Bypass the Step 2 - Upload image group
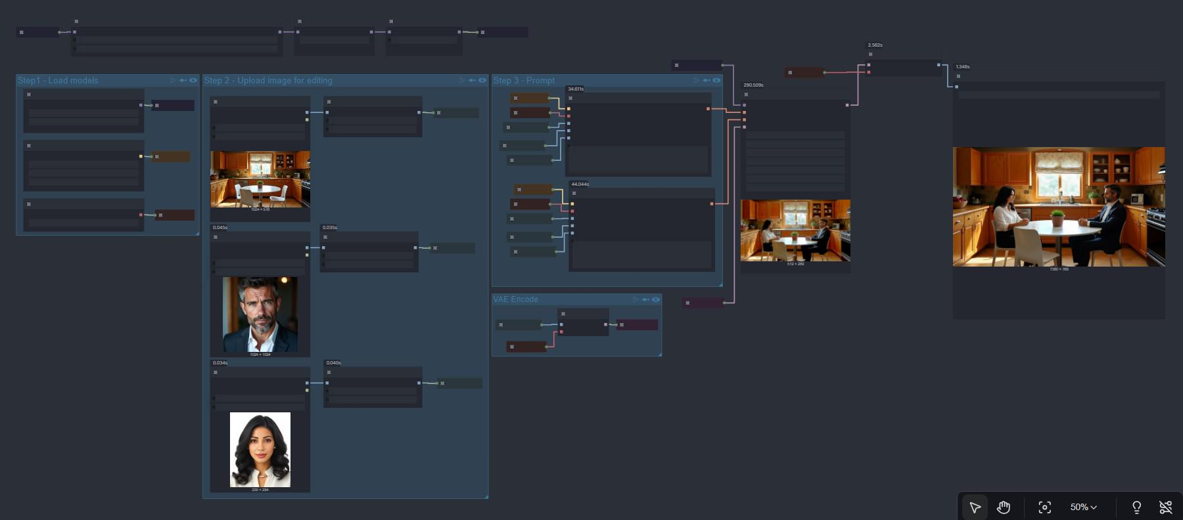1183x520 pixels. pyautogui.click(x=473, y=80)
